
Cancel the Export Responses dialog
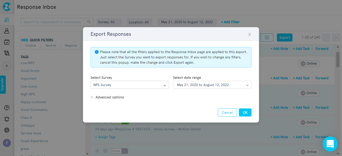click(227, 112)
